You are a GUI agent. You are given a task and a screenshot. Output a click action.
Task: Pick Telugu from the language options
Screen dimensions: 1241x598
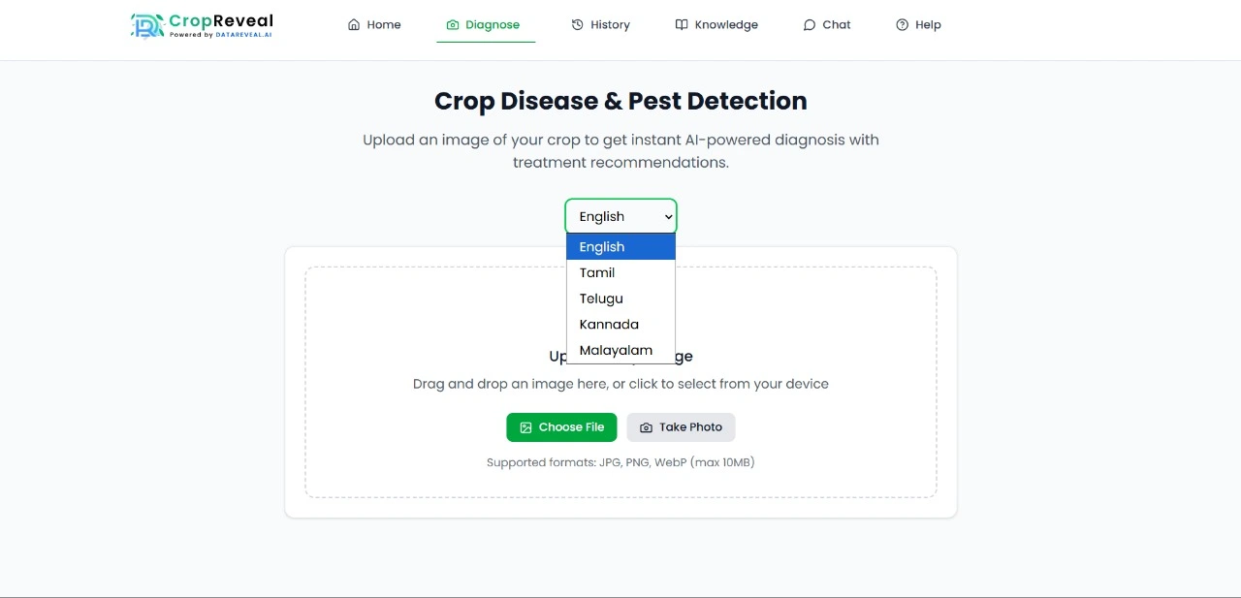click(x=600, y=299)
